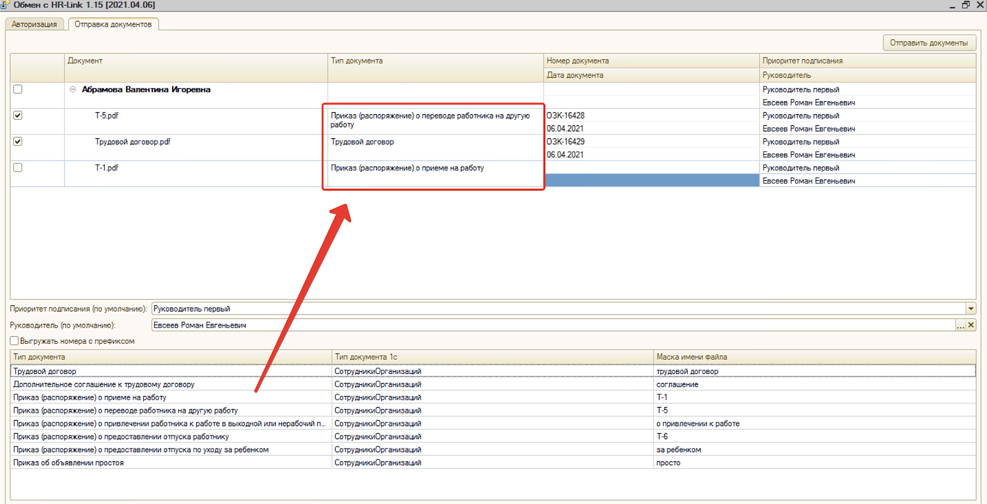Screen dimensions: 987x504
Task: Click document number ОЗК-16428
Action: [x=566, y=115]
